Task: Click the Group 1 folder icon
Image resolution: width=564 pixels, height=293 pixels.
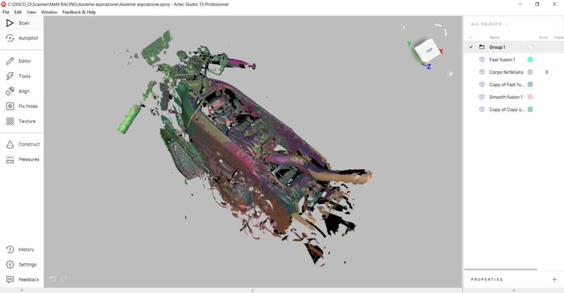Action: pyautogui.click(x=482, y=47)
